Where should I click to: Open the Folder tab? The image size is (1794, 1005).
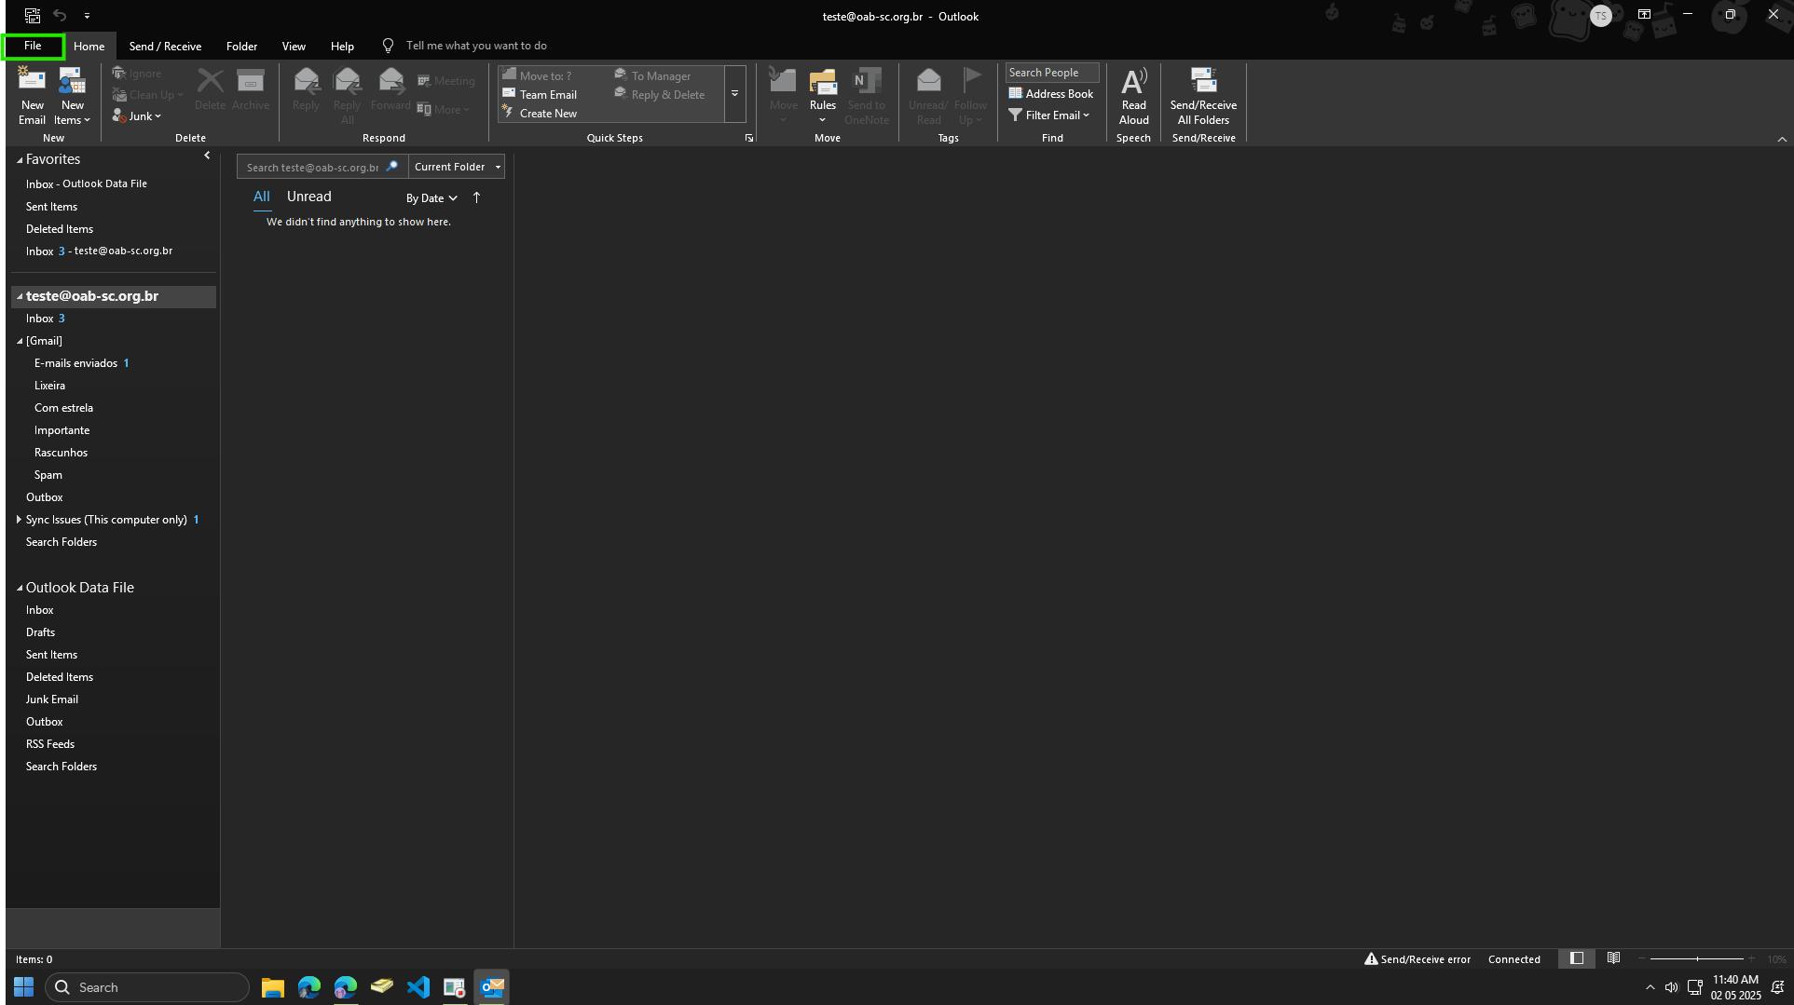click(x=241, y=47)
